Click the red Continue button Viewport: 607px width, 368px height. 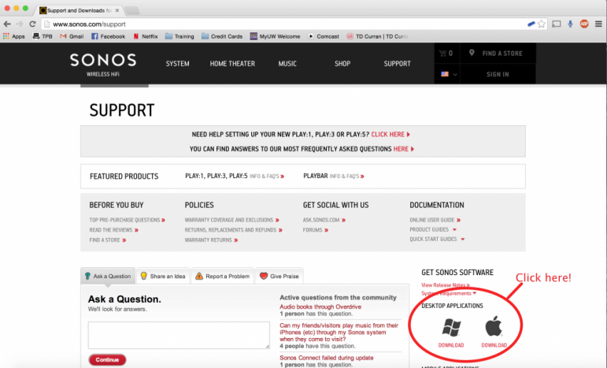(107, 360)
